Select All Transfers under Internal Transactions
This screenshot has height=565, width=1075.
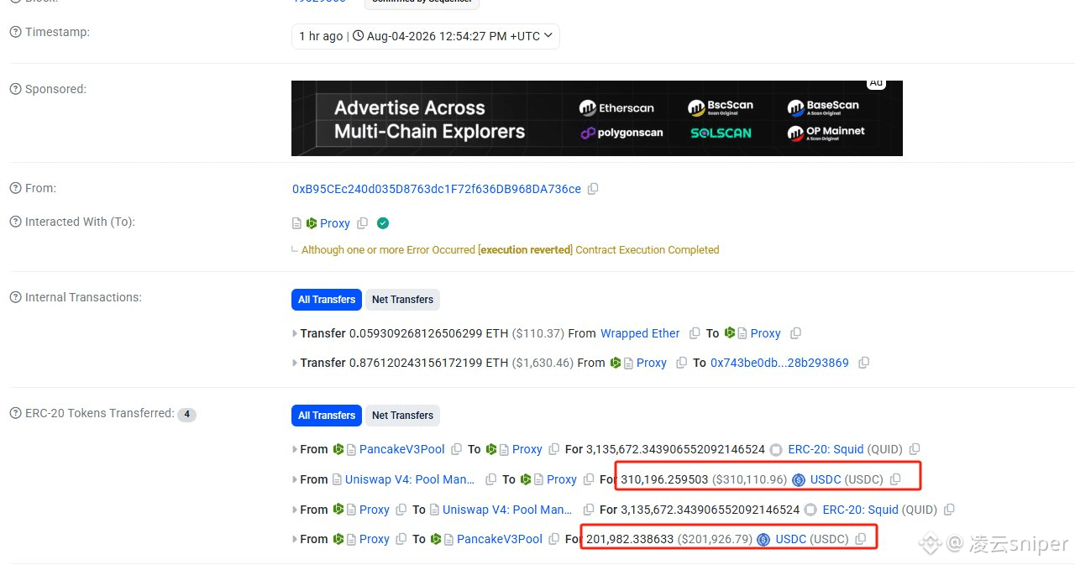pos(327,300)
